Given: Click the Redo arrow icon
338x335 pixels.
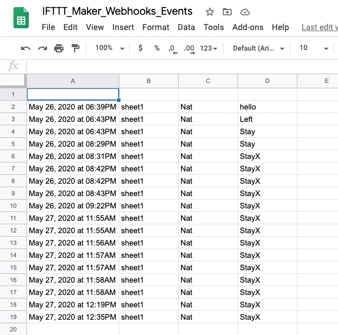Looking at the screenshot, I should (42, 48).
